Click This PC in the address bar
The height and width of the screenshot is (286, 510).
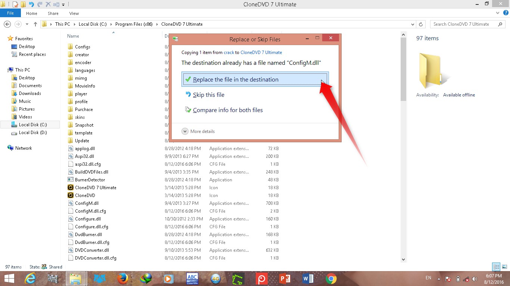[62, 24]
